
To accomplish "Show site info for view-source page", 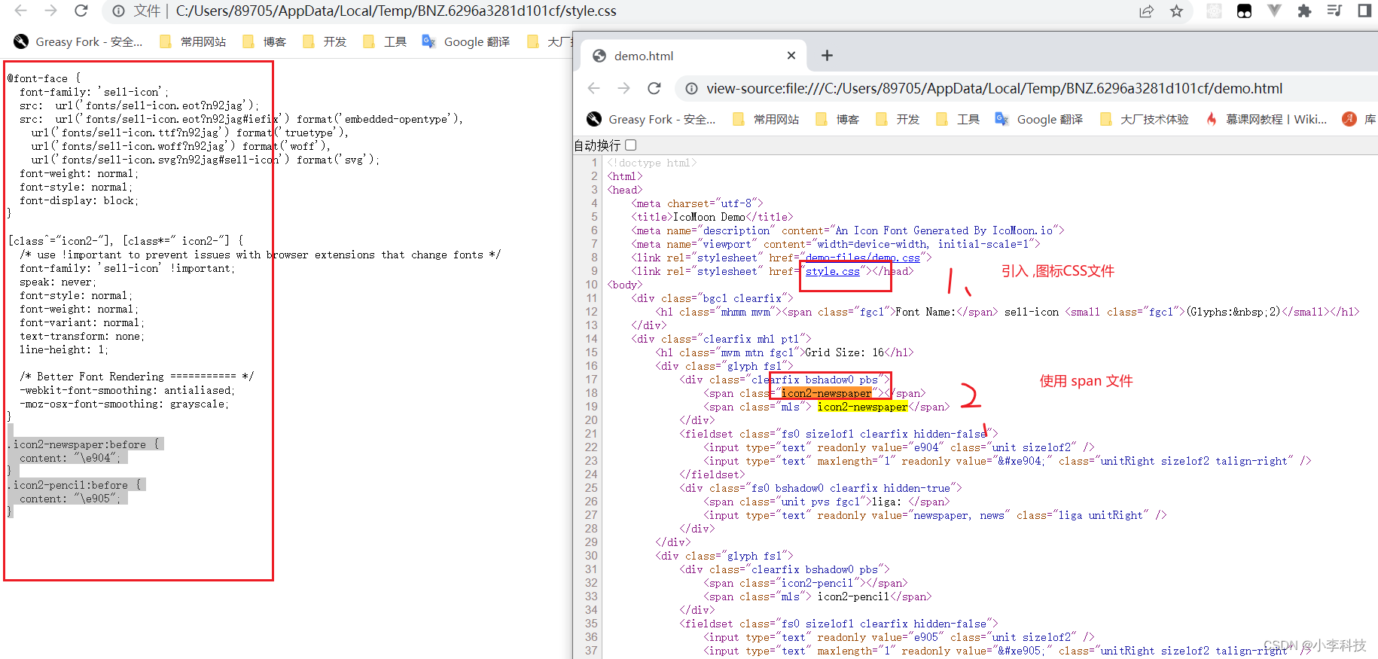I will (691, 89).
